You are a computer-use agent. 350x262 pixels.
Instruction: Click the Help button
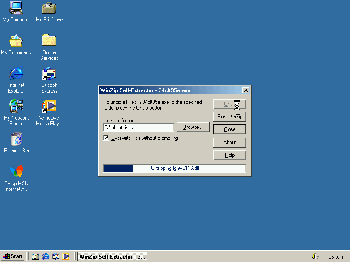pyautogui.click(x=230, y=155)
